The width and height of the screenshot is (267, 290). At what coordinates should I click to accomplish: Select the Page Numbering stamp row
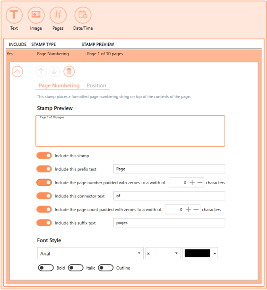(x=134, y=54)
